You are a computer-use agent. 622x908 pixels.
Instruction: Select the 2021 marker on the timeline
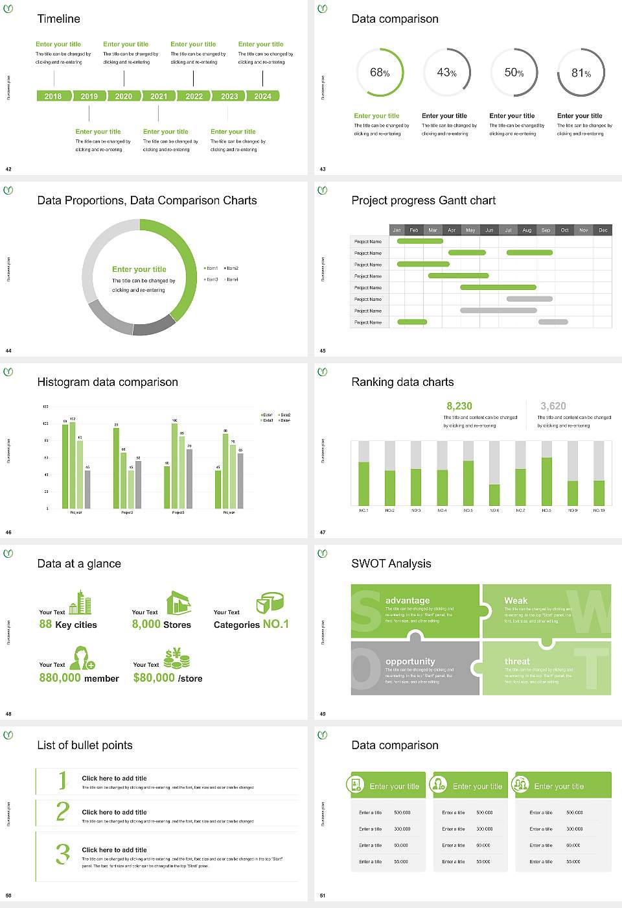tap(159, 96)
